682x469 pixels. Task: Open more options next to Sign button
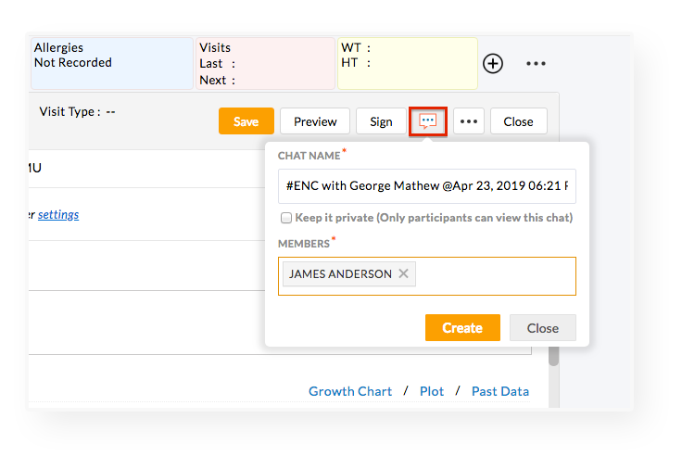pos(469,121)
